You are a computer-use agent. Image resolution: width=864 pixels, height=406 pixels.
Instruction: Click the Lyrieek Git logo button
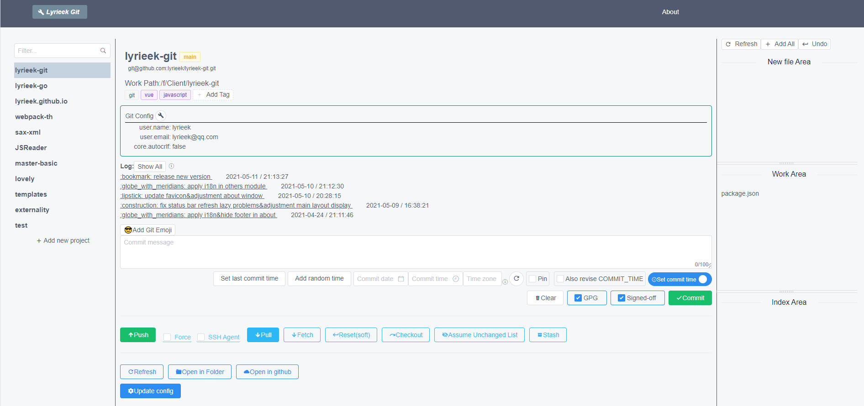[59, 12]
